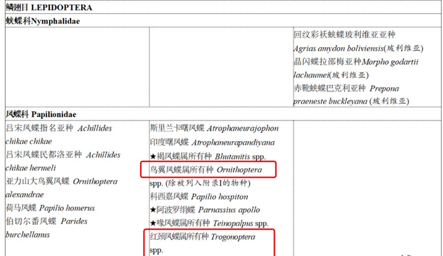Select '晶闪蝶拉邵梅亚种Morpho godartii' line
443x256 pixels.
click(356, 62)
